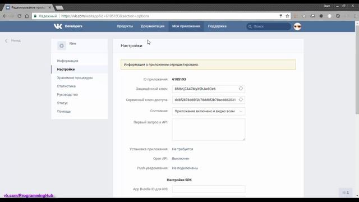Click the Не требуется installation value
Image resolution: width=359 pixels, height=202 pixels.
182,149
